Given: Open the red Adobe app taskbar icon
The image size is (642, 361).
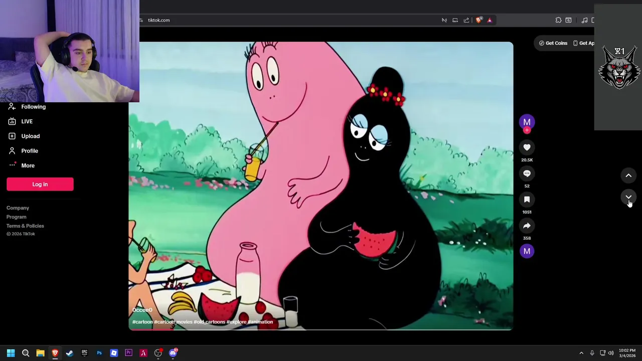Looking at the screenshot, I should click(x=143, y=353).
